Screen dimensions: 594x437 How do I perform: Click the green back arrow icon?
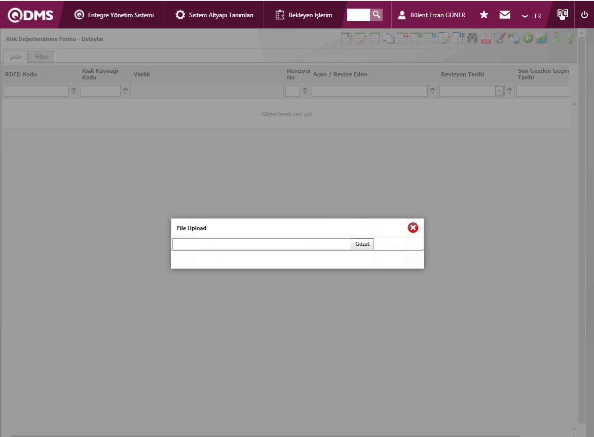tap(528, 38)
